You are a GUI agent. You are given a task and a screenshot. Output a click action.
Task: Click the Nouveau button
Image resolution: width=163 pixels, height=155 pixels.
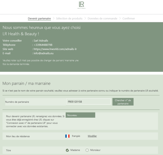pos(80,115)
